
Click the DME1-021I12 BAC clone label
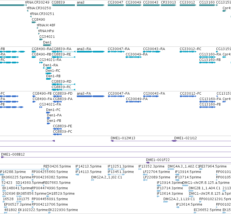pyautogui.click(x=185, y=138)
